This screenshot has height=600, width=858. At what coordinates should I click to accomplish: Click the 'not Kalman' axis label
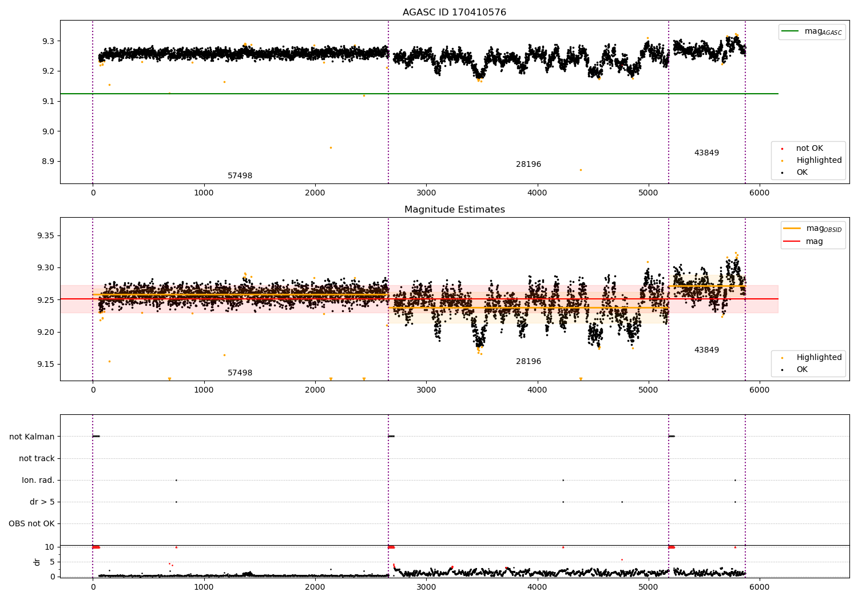pyautogui.click(x=32, y=437)
